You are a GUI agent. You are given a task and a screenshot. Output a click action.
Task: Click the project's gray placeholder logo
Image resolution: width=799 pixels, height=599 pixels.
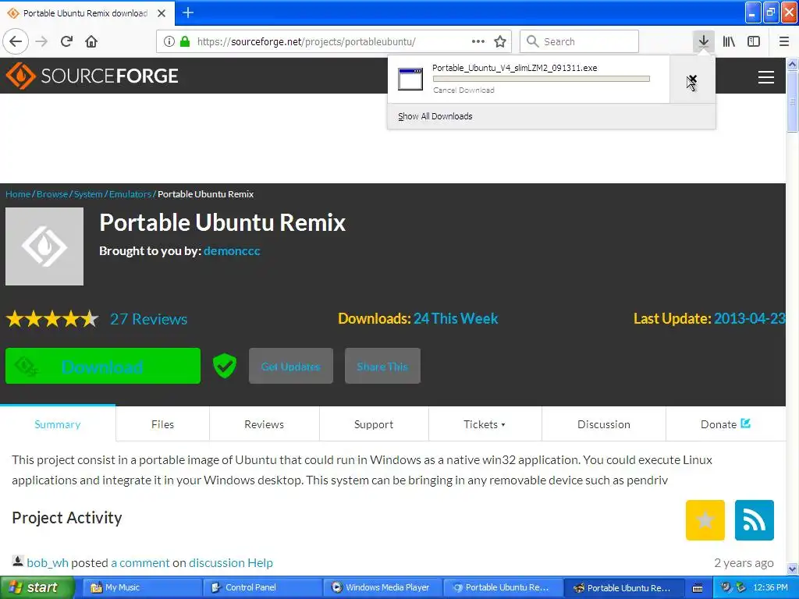pyautogui.click(x=44, y=246)
